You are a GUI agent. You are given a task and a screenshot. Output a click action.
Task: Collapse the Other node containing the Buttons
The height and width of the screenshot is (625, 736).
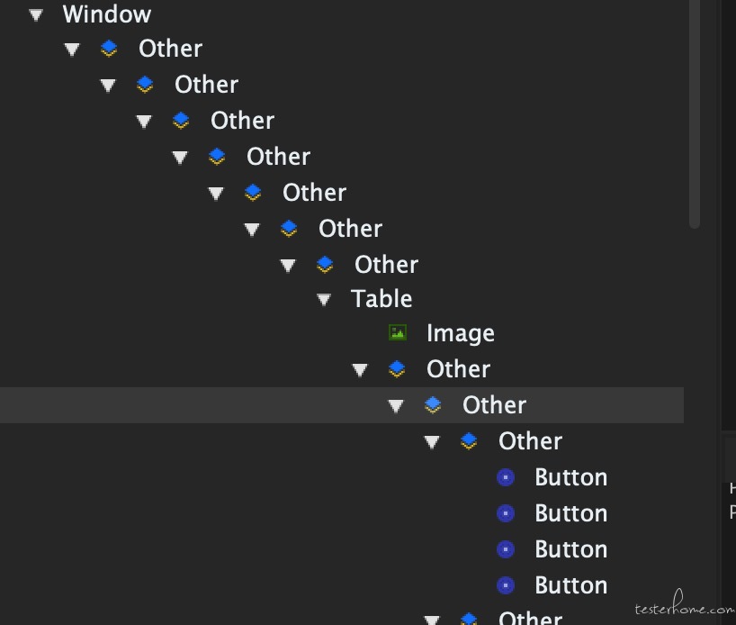[x=432, y=441]
